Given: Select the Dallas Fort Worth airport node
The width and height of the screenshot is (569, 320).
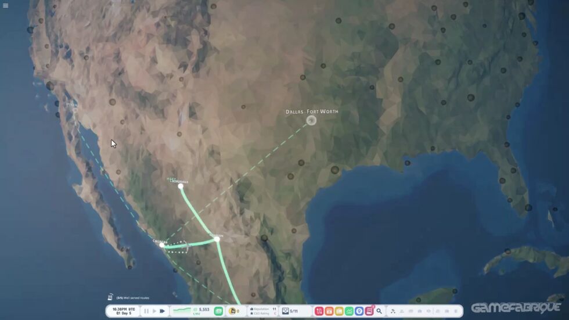Looking at the screenshot, I should click(311, 120).
